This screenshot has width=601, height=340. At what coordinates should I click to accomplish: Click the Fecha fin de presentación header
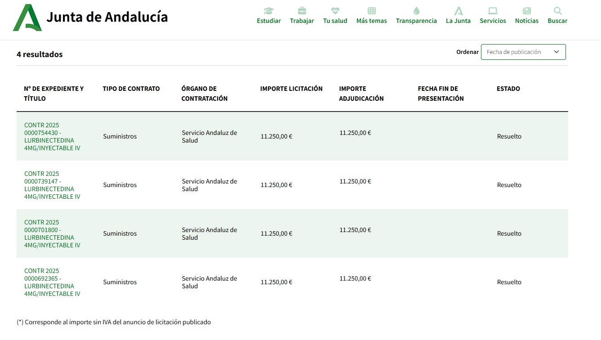point(441,94)
